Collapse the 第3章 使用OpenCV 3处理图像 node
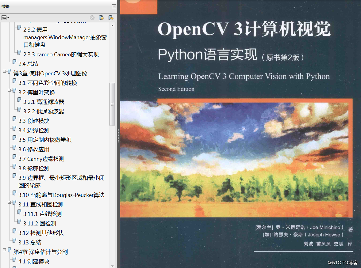 click(4, 71)
